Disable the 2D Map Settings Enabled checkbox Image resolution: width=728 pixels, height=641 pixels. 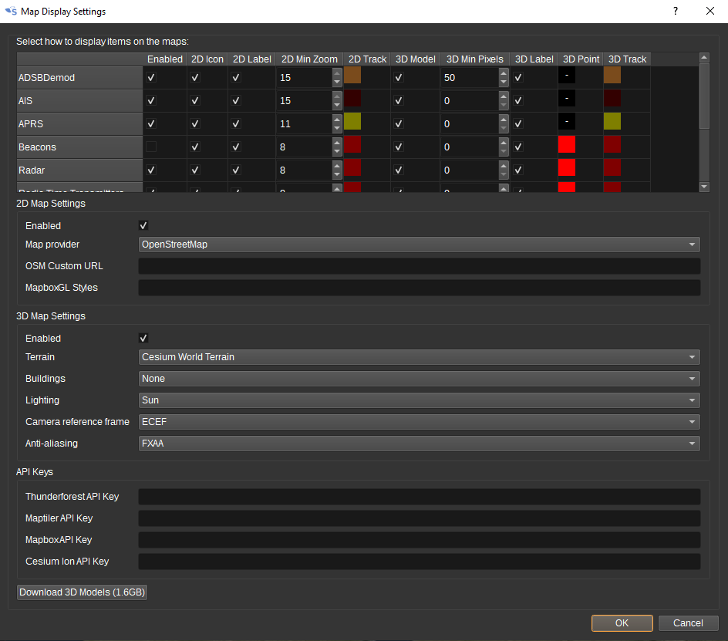143,225
